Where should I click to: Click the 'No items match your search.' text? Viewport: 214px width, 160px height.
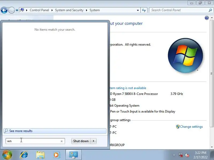55,30
